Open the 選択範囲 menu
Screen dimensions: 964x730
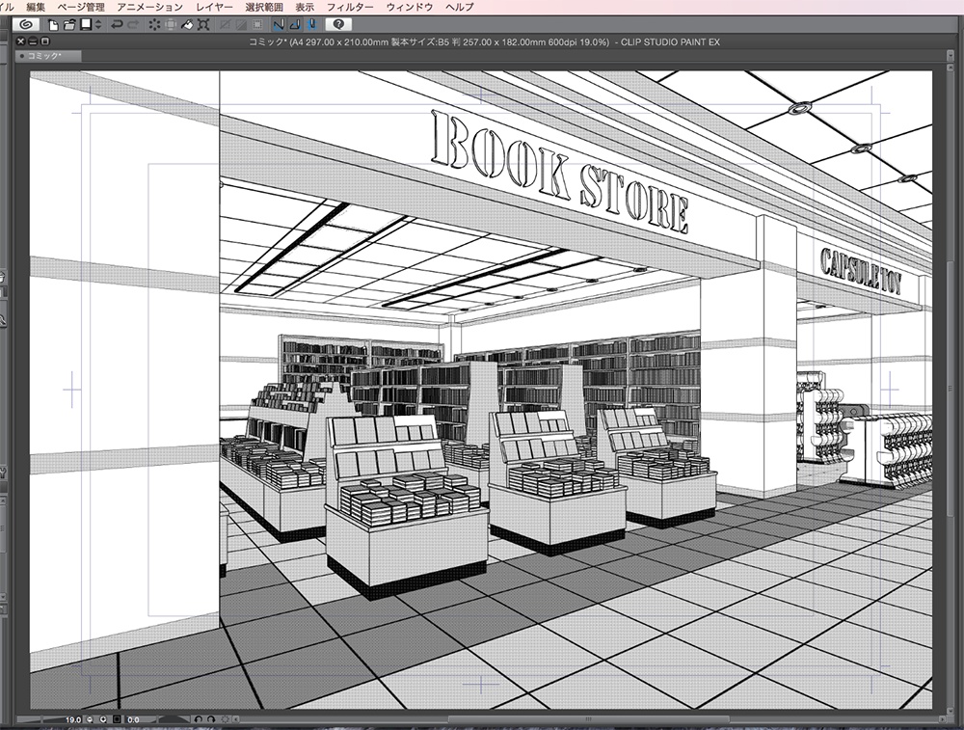tap(264, 7)
